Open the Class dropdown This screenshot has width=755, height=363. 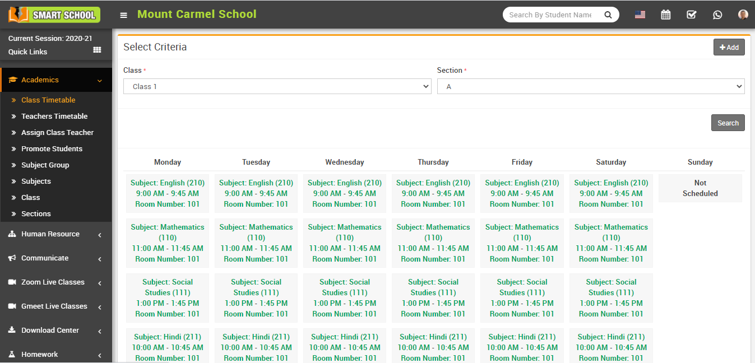tap(277, 86)
